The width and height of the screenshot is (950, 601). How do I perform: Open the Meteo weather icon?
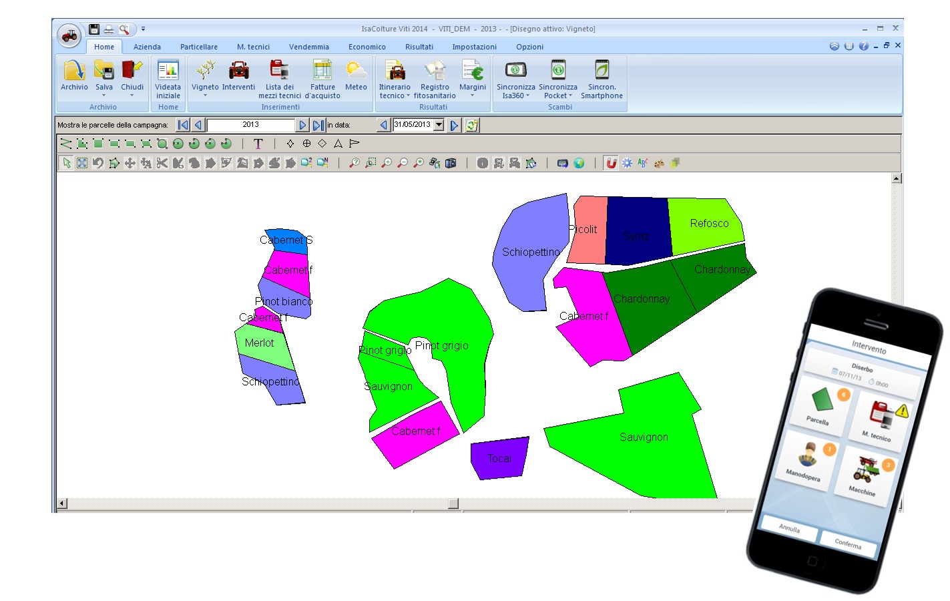coord(356,71)
